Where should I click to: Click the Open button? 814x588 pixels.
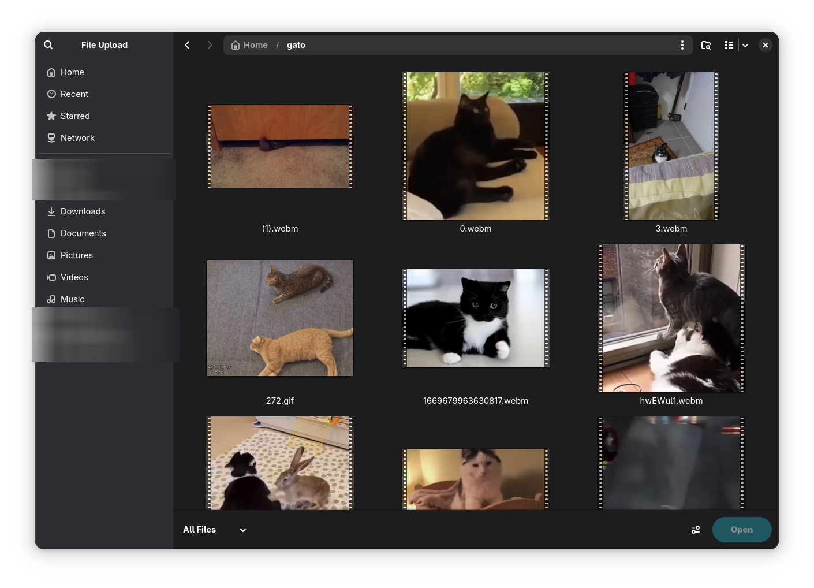pos(742,530)
